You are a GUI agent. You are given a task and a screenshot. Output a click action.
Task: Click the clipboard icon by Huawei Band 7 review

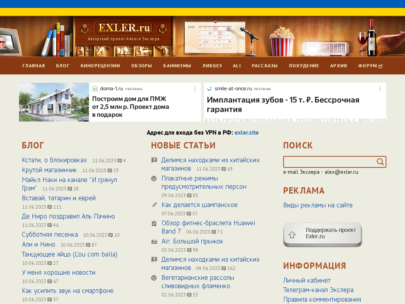pyautogui.click(x=154, y=223)
